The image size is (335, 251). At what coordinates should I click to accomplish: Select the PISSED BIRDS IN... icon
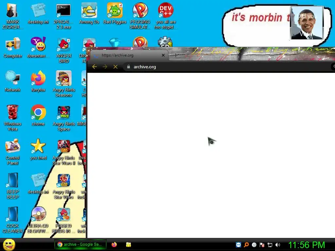pos(63,220)
